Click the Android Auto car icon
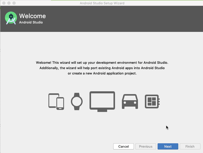 130,101
